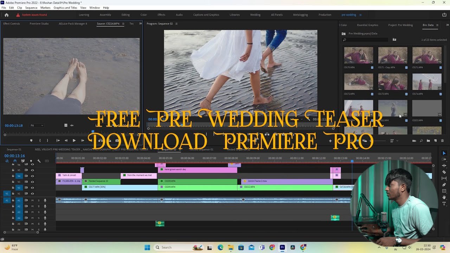Viewport: 450px width, 253px height.
Task: Click the timeline wrench settings icon
Action: tap(39, 161)
